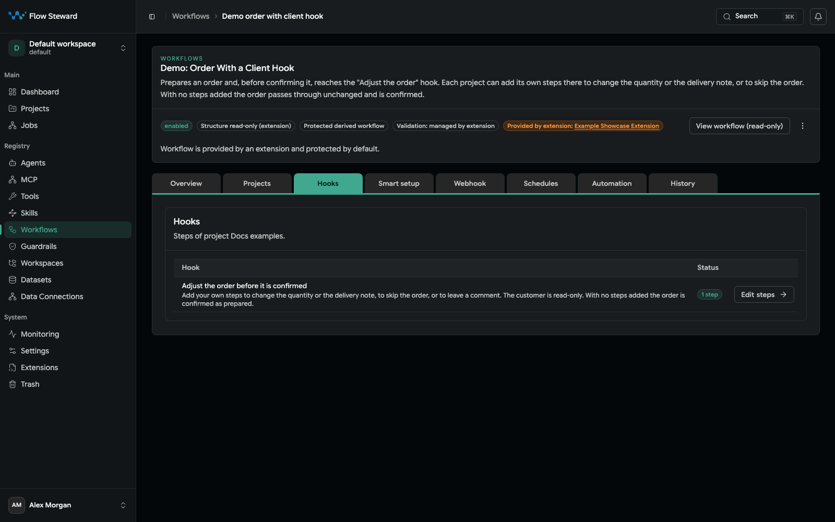Screen dimensions: 835x522
Task: Click the Skills sidebar icon
Action: pyautogui.click(x=13, y=213)
